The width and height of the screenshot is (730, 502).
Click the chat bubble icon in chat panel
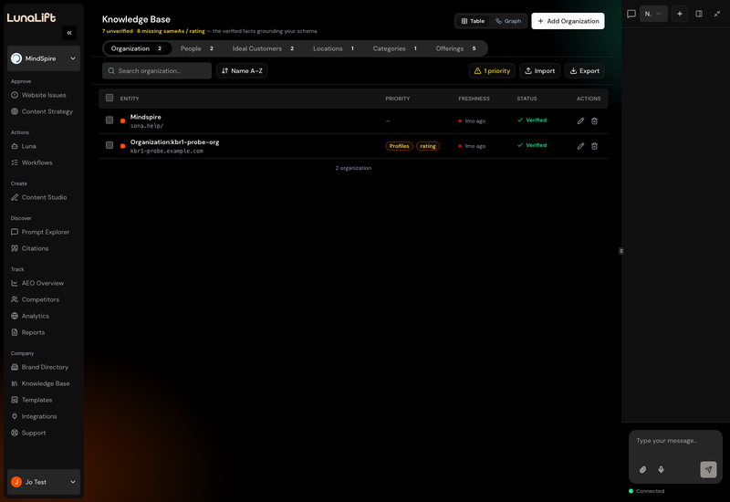[x=631, y=14]
